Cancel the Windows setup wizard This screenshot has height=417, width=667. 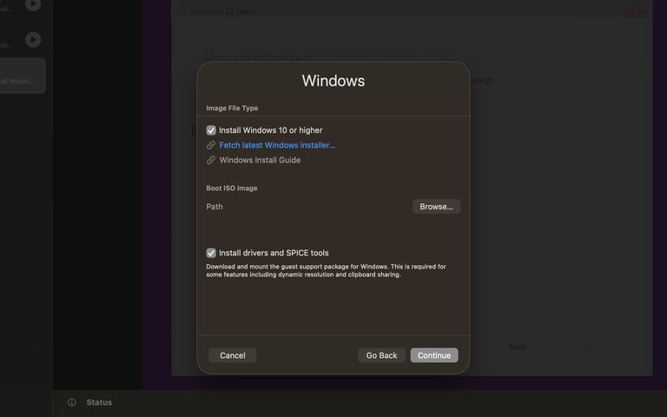click(232, 355)
